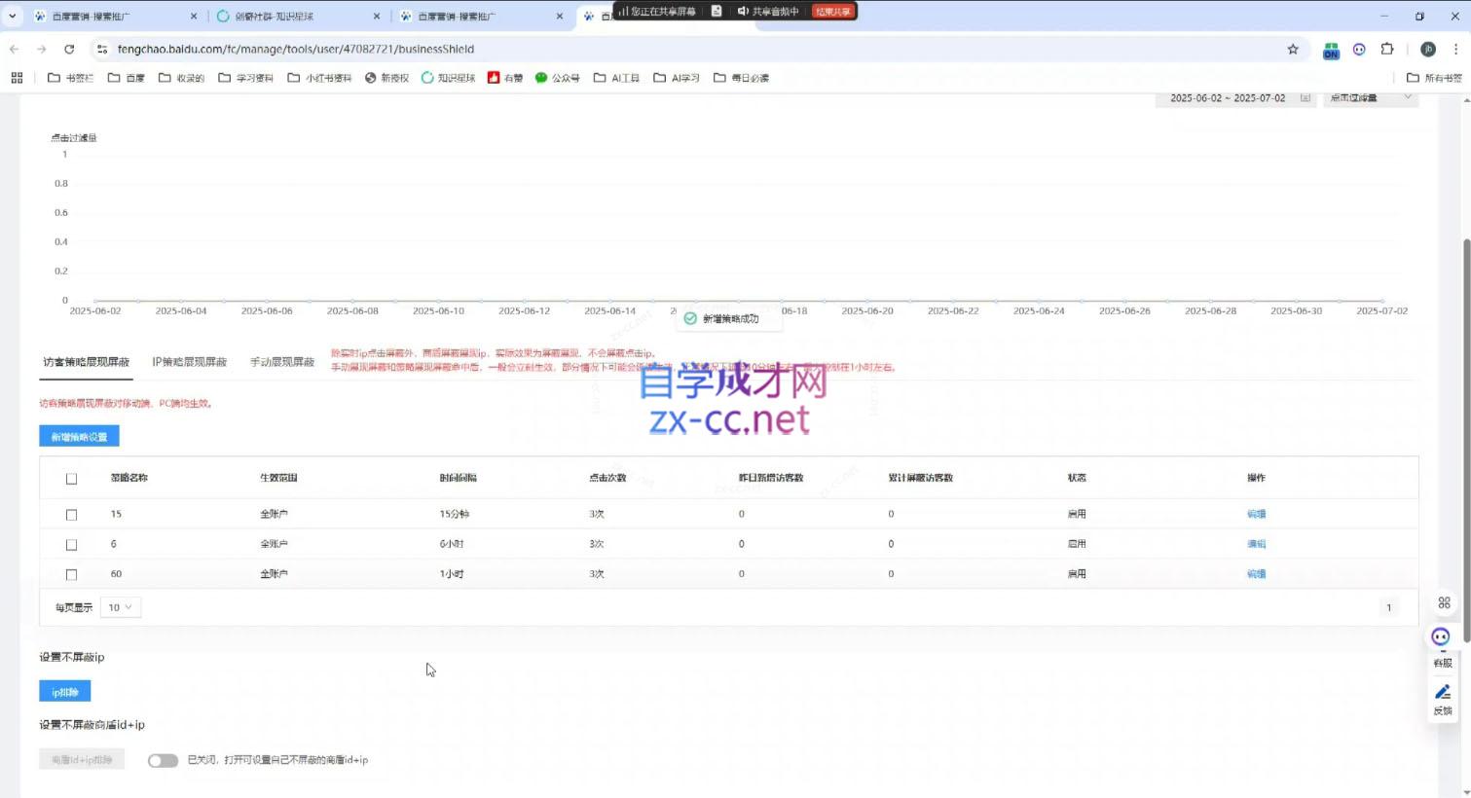Open the Chrome three-dot menu icon
Viewport: 1471px width, 798px height.
click(x=1457, y=49)
